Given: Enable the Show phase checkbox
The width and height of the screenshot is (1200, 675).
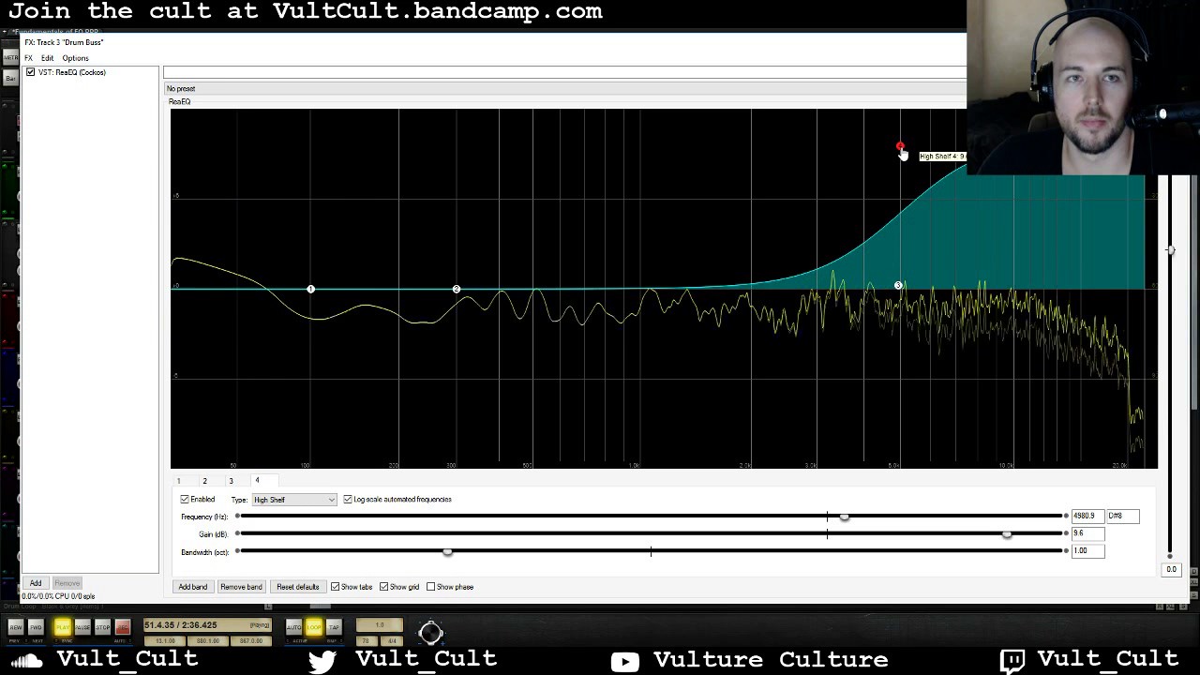Looking at the screenshot, I should [431, 587].
